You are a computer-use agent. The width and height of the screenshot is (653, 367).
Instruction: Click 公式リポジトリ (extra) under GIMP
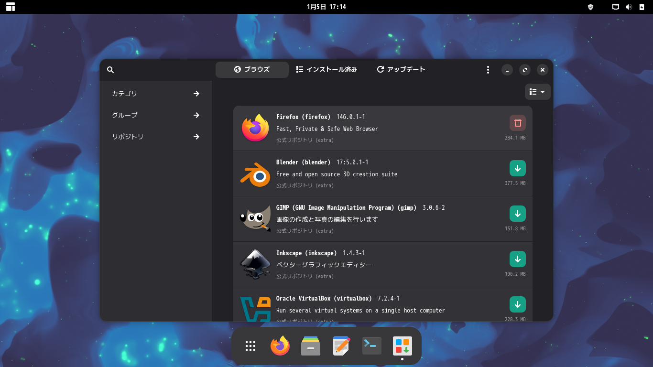tap(305, 231)
